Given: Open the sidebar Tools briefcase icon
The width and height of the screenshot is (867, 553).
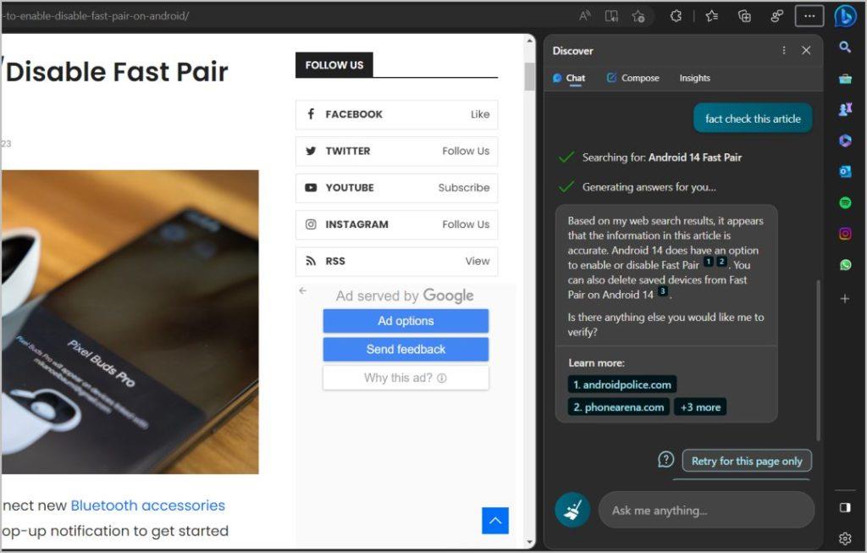Looking at the screenshot, I should 845,79.
